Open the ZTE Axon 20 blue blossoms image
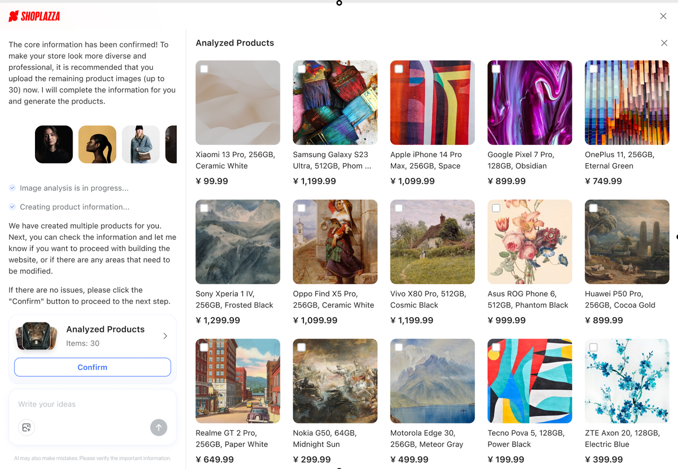This screenshot has width=678, height=469. point(627,381)
